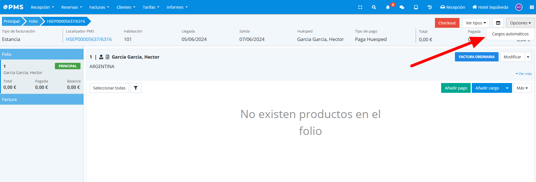The height and width of the screenshot is (182, 536).
Task: Click the tablet device icon
Action: click(416, 7)
